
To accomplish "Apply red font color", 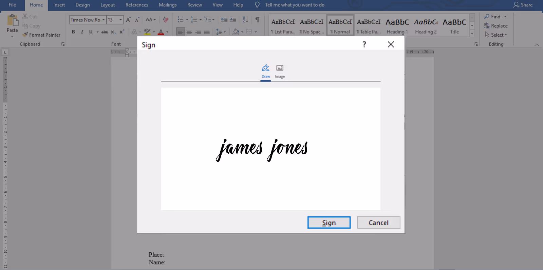I will [x=161, y=32].
